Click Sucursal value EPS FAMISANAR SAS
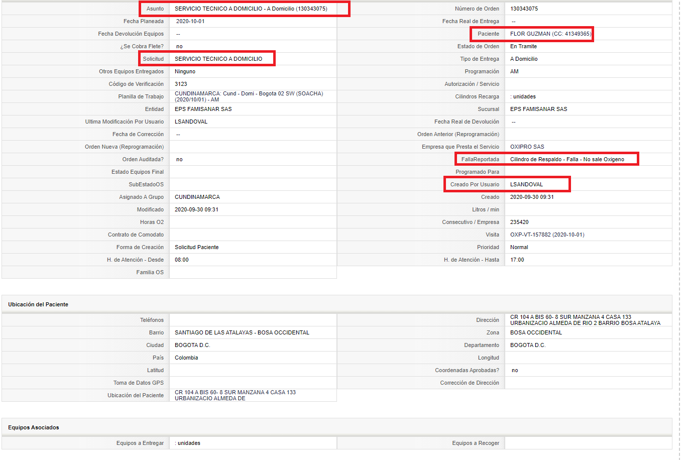This screenshot has width=684, height=460. [538, 109]
